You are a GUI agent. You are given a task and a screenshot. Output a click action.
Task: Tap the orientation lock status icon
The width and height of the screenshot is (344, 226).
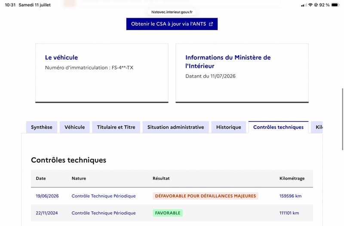pyautogui.click(x=316, y=5)
